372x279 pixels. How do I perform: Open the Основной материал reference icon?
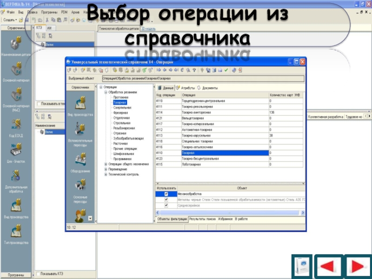16,68
